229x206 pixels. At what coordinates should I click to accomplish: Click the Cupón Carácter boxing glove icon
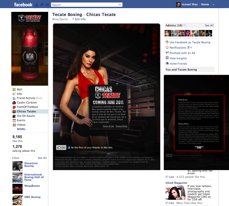pyautogui.click(x=14, y=103)
